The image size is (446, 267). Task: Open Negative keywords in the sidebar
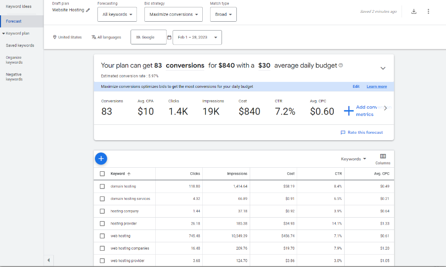pyautogui.click(x=14, y=76)
